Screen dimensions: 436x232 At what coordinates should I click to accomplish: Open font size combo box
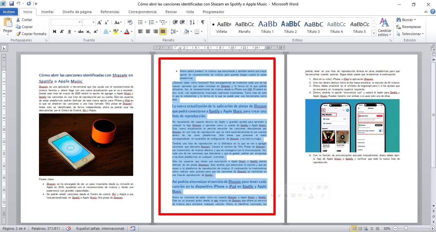point(89,22)
